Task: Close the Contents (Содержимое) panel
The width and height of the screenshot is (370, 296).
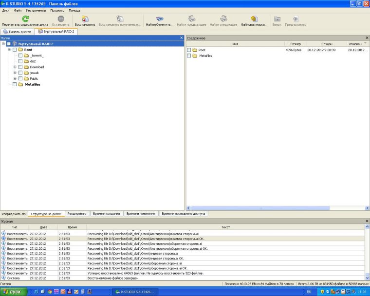Action: pos(367,38)
